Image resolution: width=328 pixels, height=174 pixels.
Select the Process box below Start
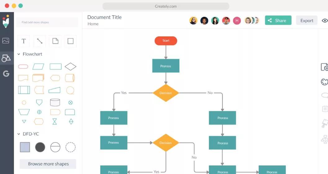[x=166, y=66]
